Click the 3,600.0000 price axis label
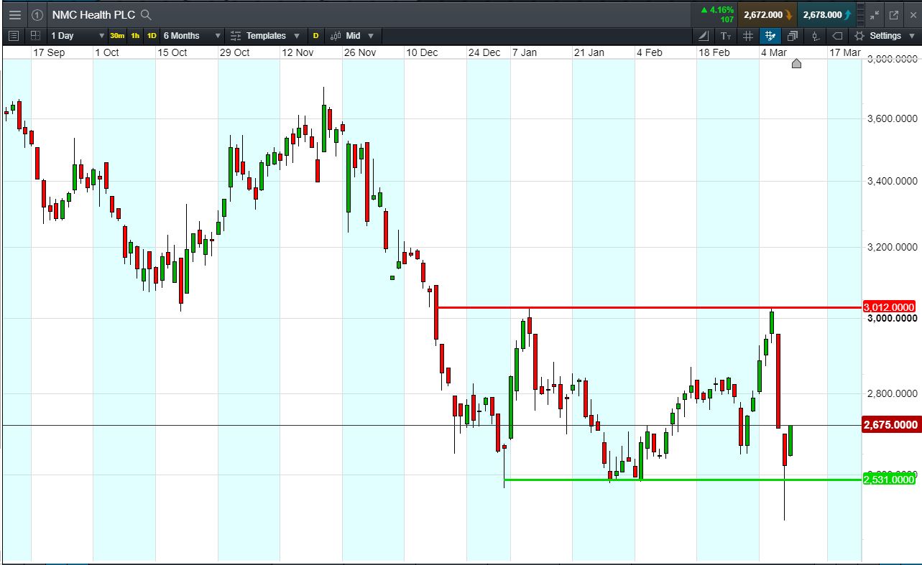Image resolution: width=922 pixels, height=565 pixels. (x=892, y=118)
